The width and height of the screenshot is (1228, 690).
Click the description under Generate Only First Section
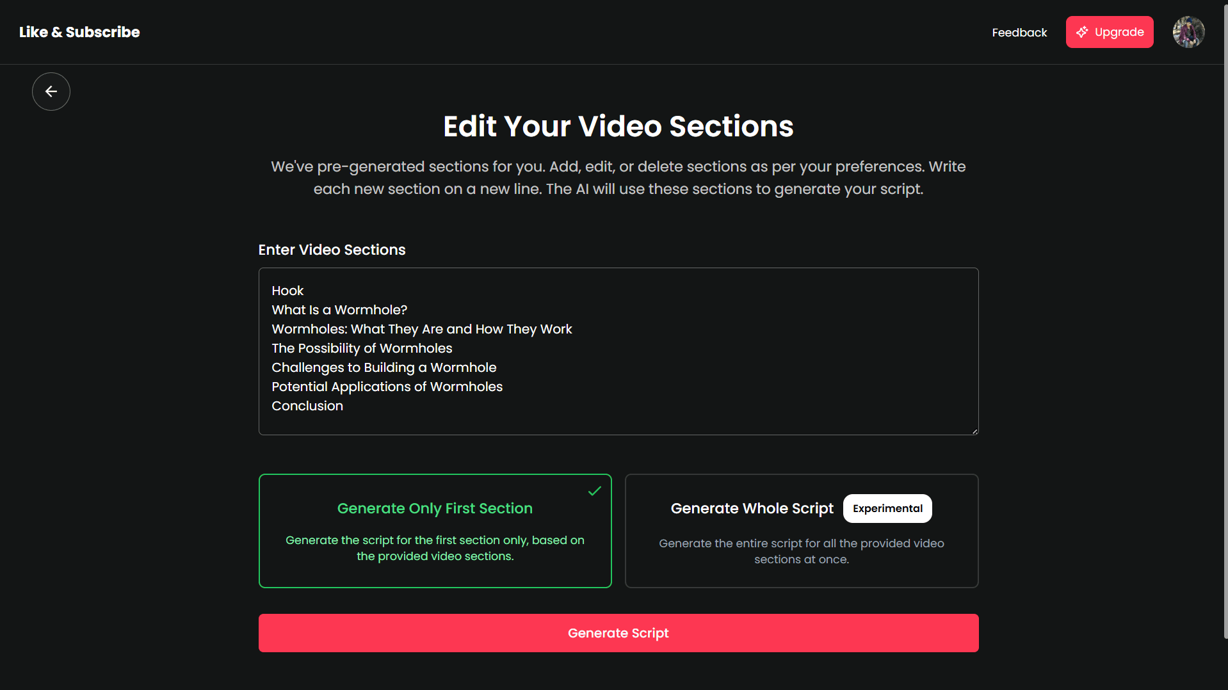pyautogui.click(x=435, y=548)
